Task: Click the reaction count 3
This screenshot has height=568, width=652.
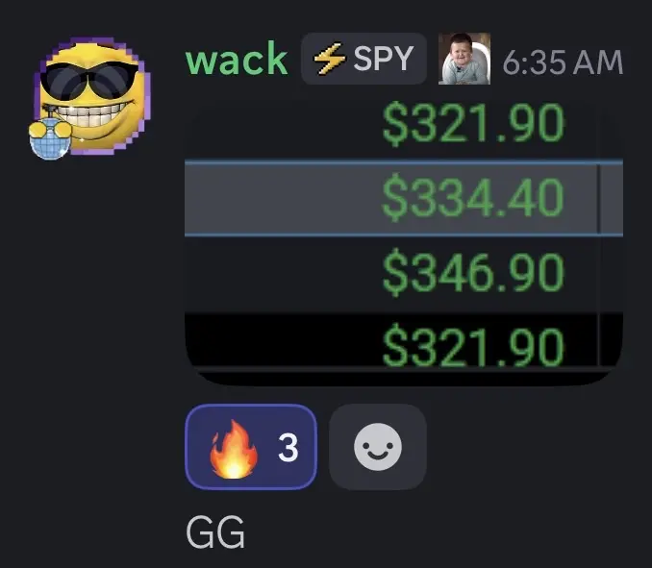Action: [288, 448]
